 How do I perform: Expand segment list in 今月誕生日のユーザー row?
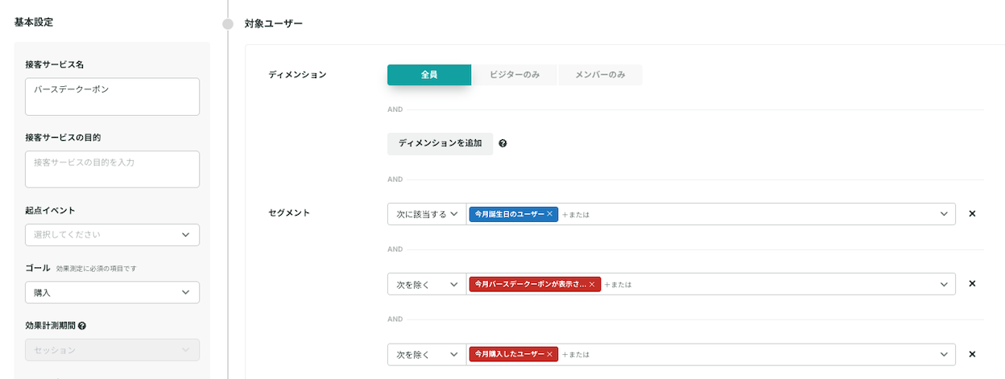tap(944, 214)
